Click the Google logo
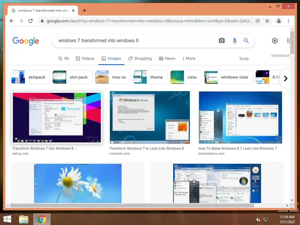300x225 pixels. click(x=26, y=41)
